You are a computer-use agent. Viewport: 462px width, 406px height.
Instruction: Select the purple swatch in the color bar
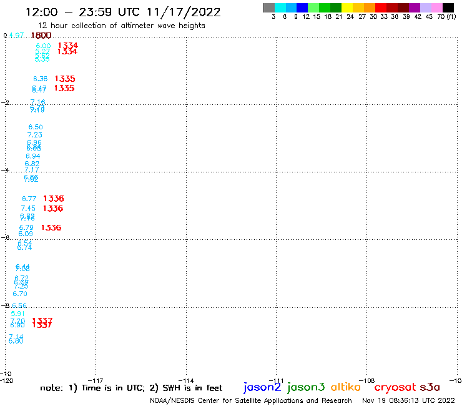(415, 7)
